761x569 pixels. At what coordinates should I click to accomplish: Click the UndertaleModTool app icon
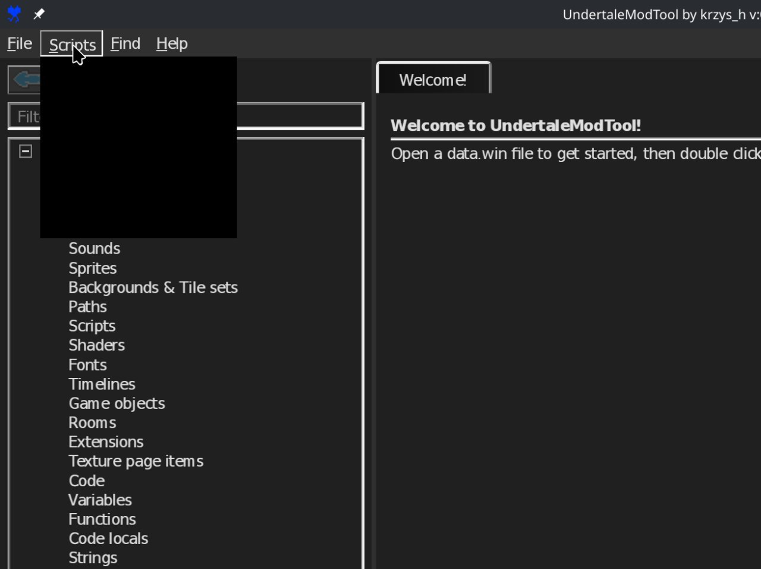click(14, 14)
